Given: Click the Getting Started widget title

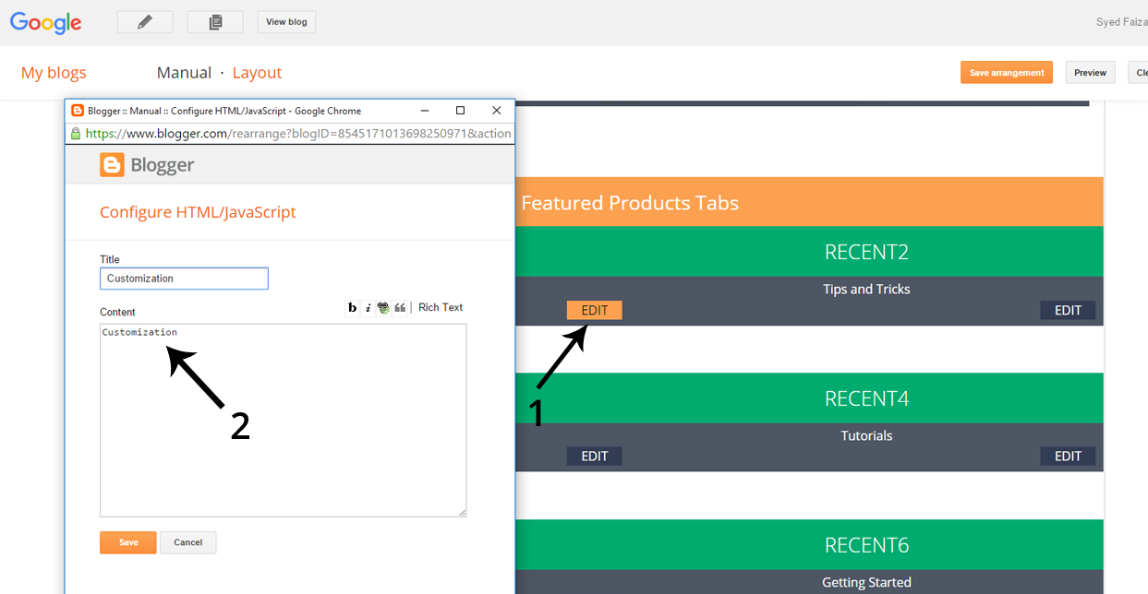Looking at the screenshot, I should pyautogui.click(x=866, y=582).
